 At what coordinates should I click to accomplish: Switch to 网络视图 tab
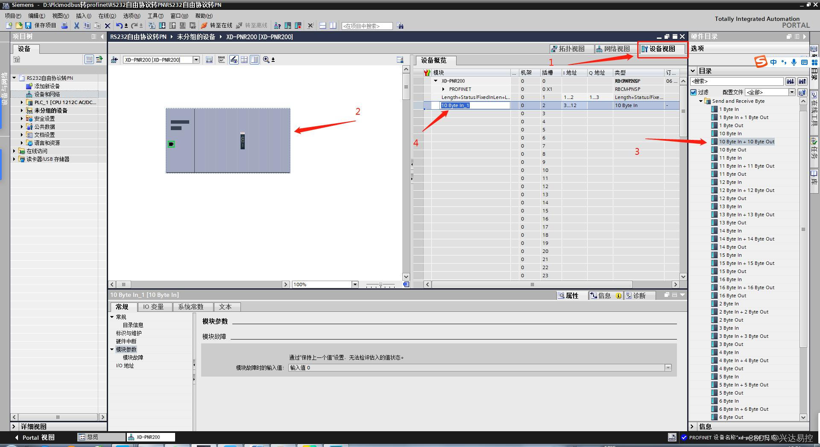click(616, 49)
